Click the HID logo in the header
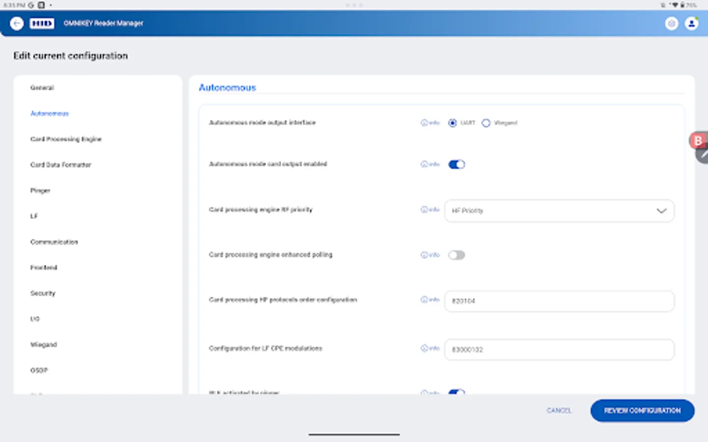 pos(42,23)
